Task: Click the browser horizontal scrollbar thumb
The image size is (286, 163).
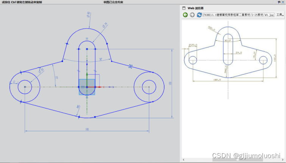Action: (x=238, y=160)
